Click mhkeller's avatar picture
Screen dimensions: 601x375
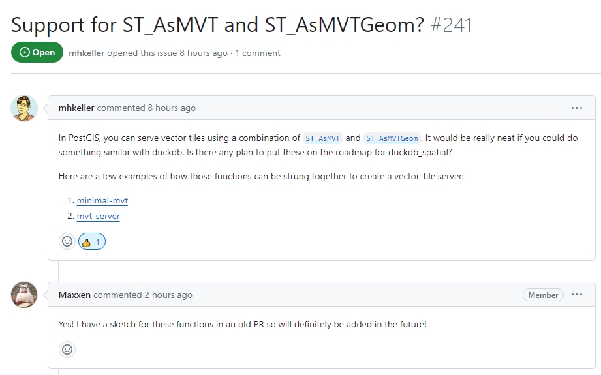pos(24,108)
